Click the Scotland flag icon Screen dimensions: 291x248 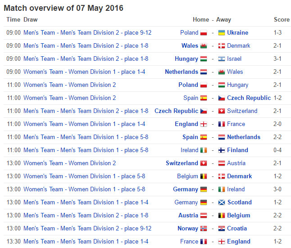[x=222, y=203]
